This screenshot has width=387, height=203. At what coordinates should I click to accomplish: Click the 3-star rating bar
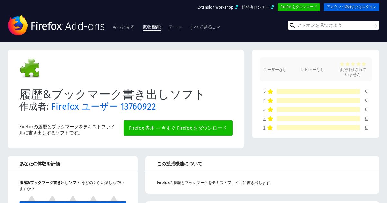click(x=318, y=110)
